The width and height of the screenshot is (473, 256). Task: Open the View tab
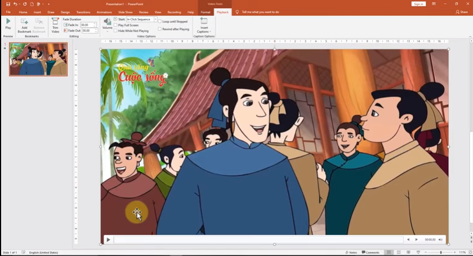[158, 12]
